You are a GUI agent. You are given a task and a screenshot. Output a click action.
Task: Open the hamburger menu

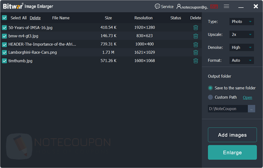[226, 6]
